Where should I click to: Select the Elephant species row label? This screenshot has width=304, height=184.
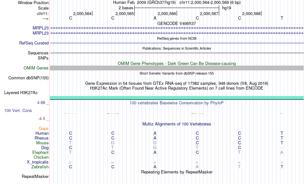point(41,152)
